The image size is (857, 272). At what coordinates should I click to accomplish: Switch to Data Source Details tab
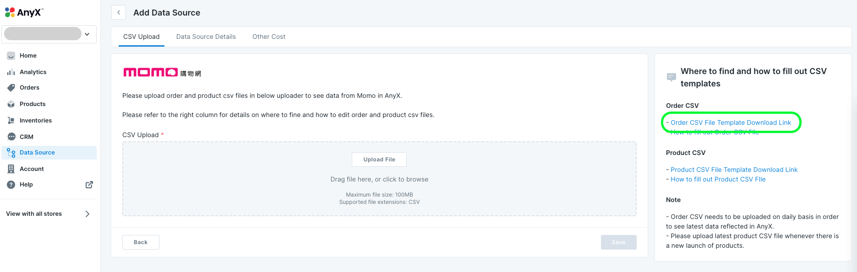pos(206,37)
